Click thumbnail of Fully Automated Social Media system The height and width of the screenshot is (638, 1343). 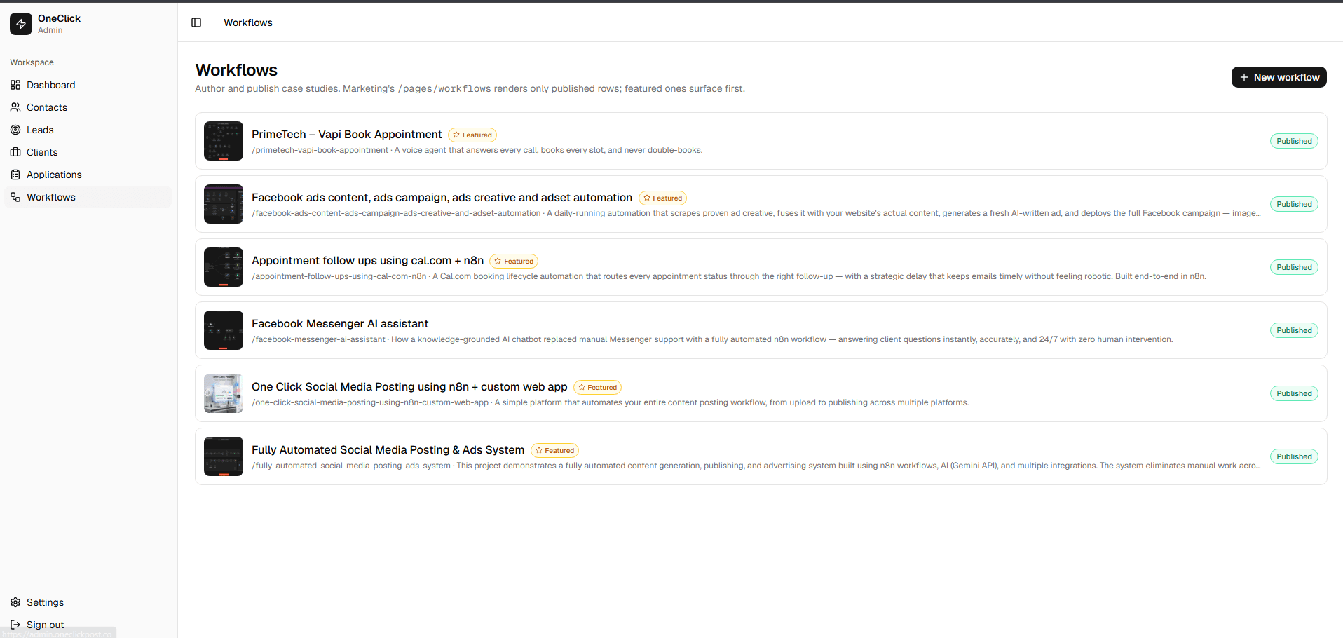pos(224,456)
